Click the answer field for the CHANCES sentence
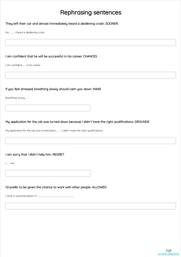This screenshot has height=257, width=181. 90,75
